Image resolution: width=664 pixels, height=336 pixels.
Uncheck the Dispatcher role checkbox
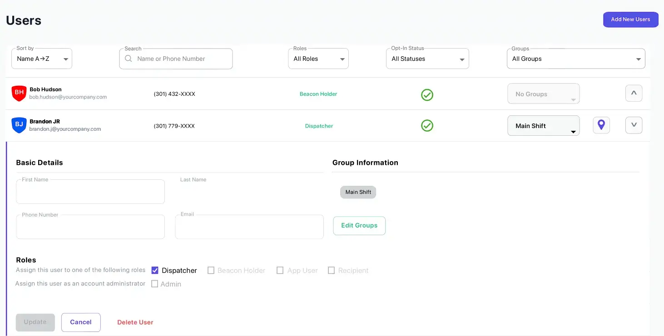coord(155,270)
